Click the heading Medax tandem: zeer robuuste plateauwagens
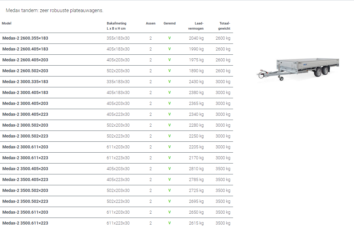This screenshot has width=354, height=233. pos(55,11)
